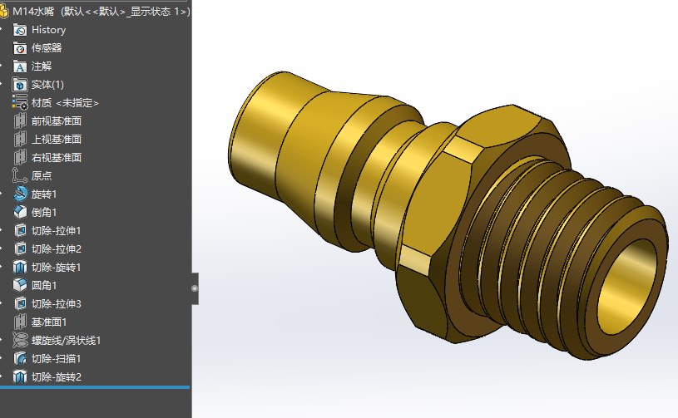Select the 切除-扫描1 feature name
This screenshot has height=418, width=678.
pos(57,358)
